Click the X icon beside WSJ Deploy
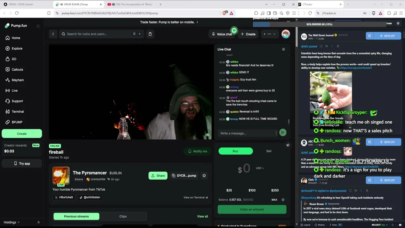 (370, 36)
